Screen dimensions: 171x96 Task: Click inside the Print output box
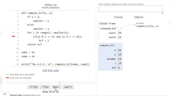131,9
